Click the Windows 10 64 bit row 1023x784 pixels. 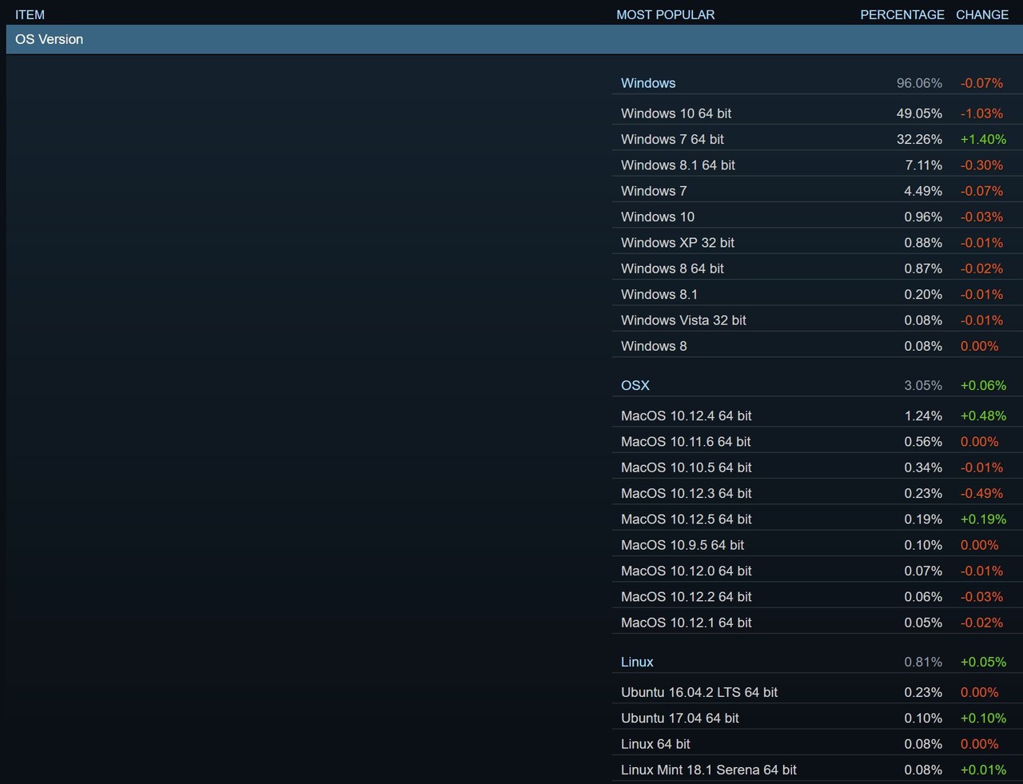[x=817, y=113]
